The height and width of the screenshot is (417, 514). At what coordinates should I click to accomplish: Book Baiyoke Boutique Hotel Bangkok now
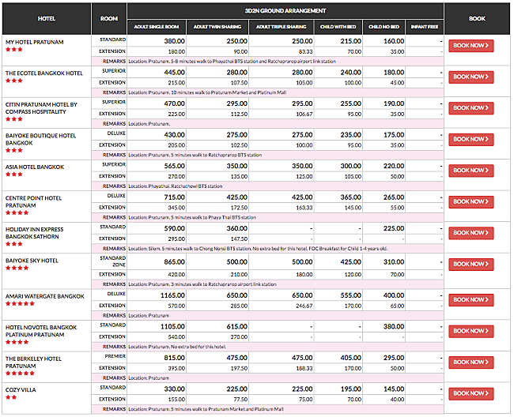click(x=471, y=140)
